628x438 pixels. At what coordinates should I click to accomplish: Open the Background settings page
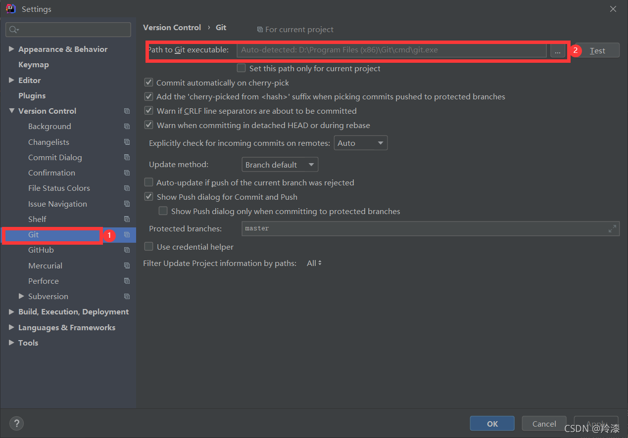[x=49, y=127]
